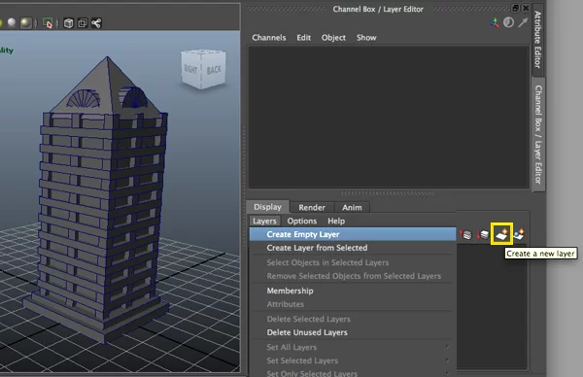Click the isolate select icon
This screenshot has height=377, width=583.
[48, 23]
